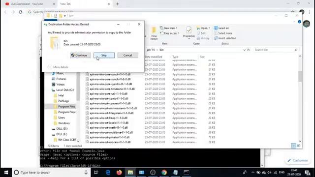Select file api-ms-win-crt-environment-l1-1-0.dll

tap(111, 108)
